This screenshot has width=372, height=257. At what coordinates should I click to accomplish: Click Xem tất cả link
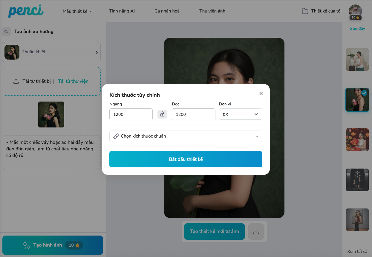pyautogui.click(x=357, y=251)
